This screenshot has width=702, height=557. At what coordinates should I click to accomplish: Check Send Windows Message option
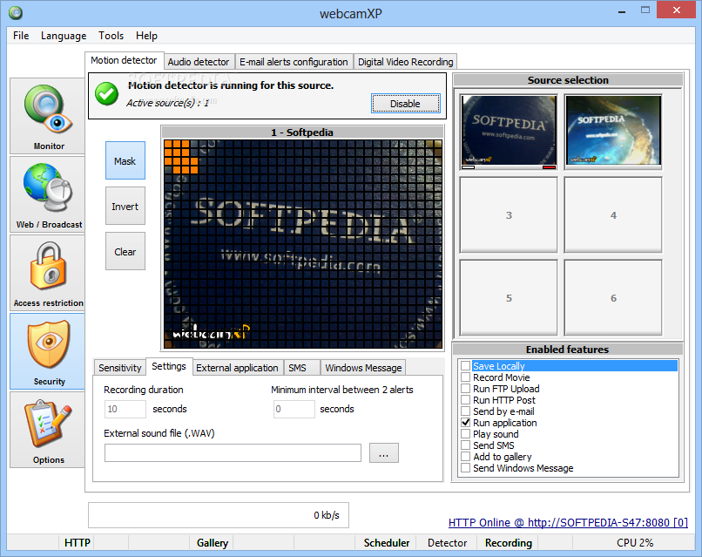click(x=466, y=468)
